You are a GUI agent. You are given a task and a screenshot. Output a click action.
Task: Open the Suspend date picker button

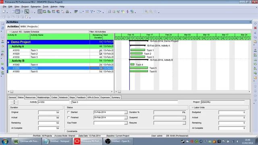pyautogui.click(x=184, y=118)
